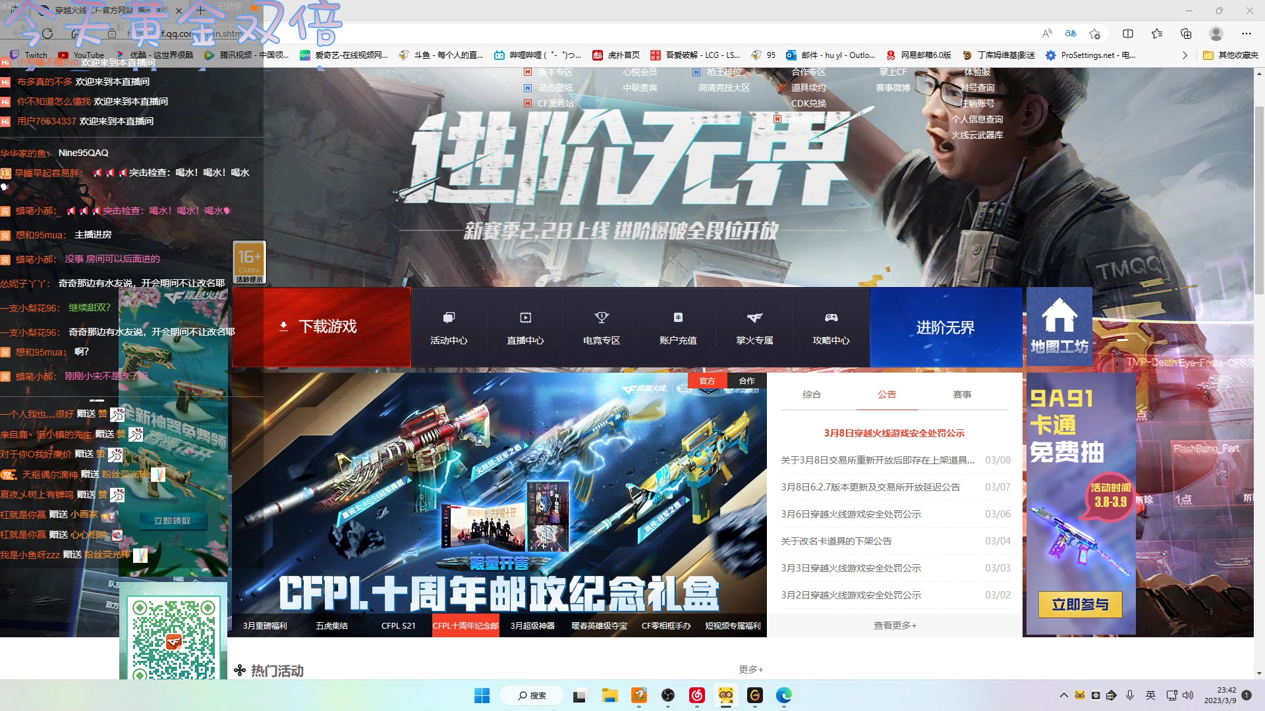The width and height of the screenshot is (1265, 711).
Task: Open 3月8日穿越火线游戏安全处罚公示 headline
Action: tap(894, 433)
